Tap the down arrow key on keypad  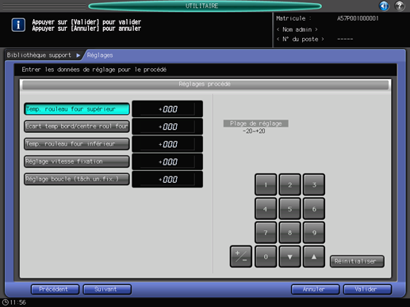(x=289, y=256)
